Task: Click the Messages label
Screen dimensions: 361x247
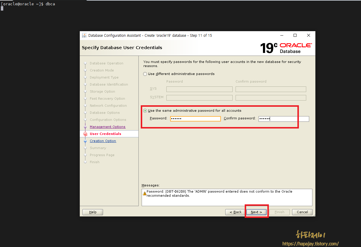Action: coord(150,185)
